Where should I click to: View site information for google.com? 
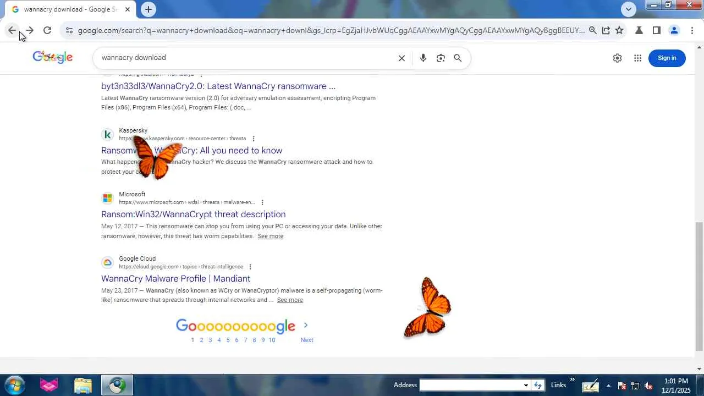pyautogui.click(x=69, y=31)
